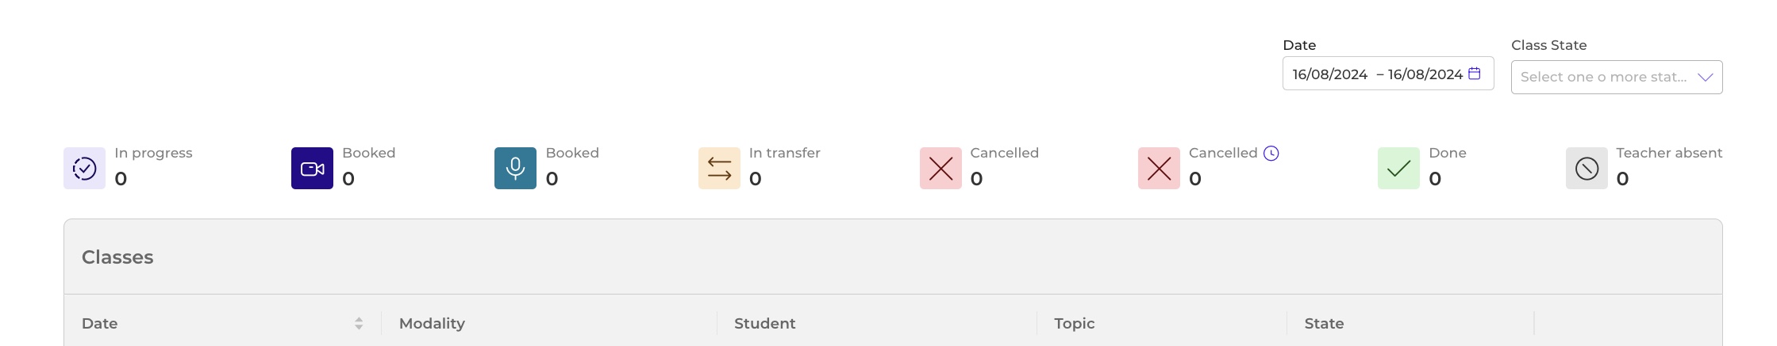The image size is (1777, 346).
Task: Click the start date 16/08/2024 field
Action: click(x=1329, y=74)
